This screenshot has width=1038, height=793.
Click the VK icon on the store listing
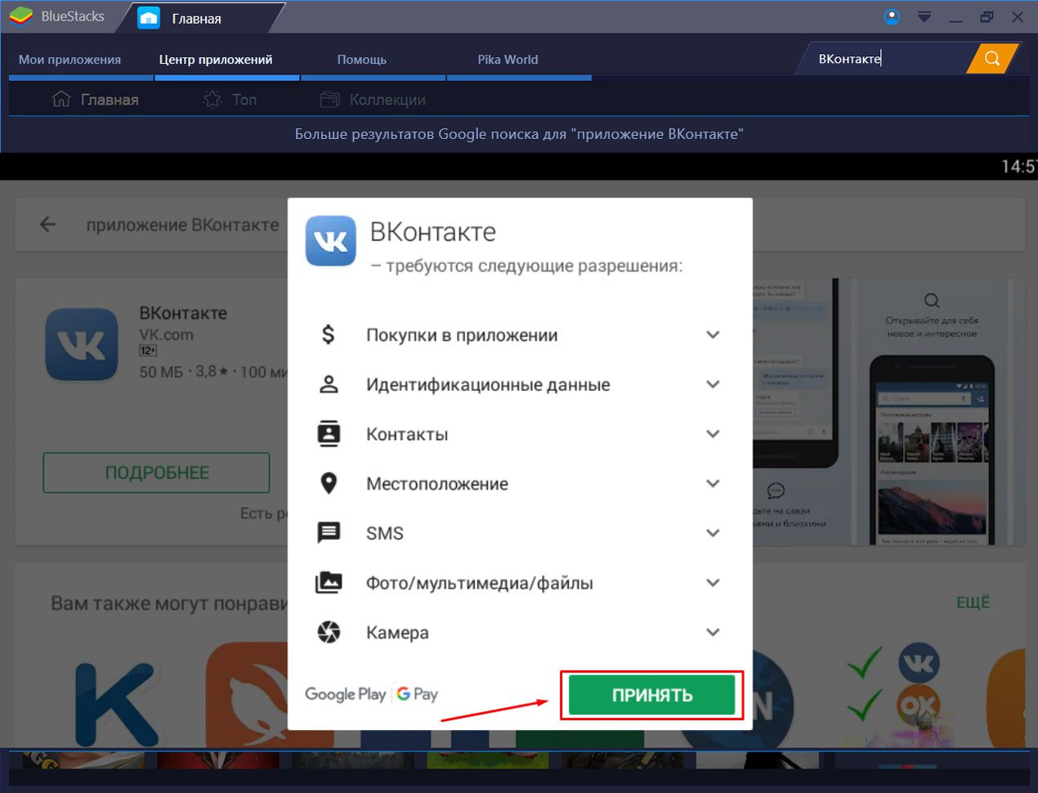(82, 344)
